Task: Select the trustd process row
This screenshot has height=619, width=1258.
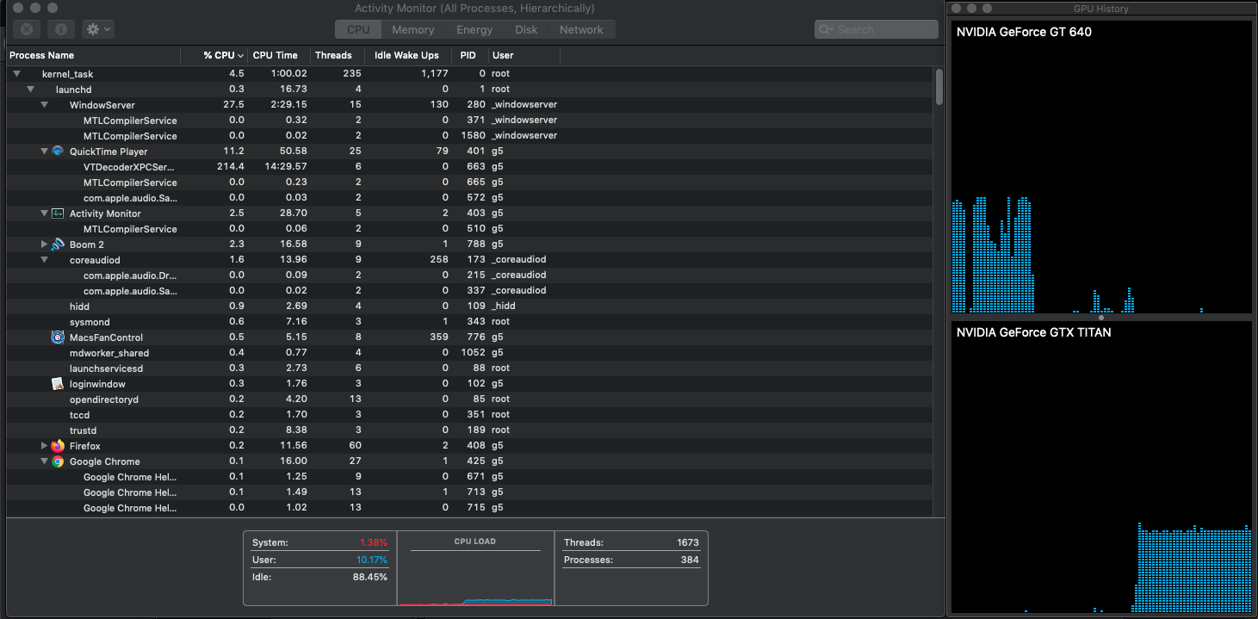Action: (x=470, y=430)
